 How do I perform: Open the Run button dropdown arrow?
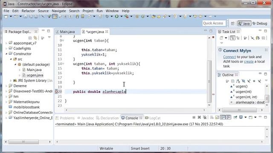121,16
